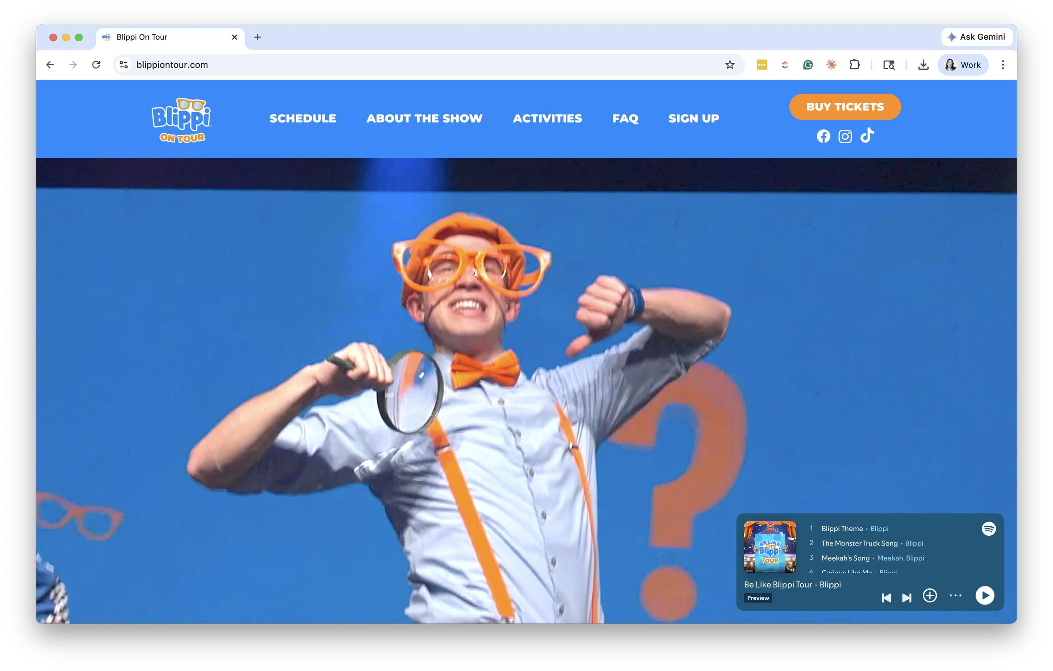Click the Preview badge in the player
The height and width of the screenshot is (671, 1053).
tap(757, 598)
